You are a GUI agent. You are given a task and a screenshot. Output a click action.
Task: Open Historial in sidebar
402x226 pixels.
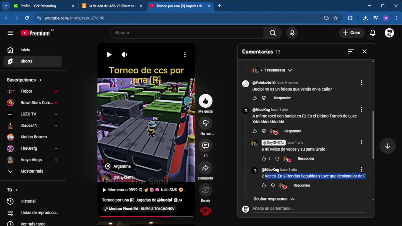click(33, 201)
